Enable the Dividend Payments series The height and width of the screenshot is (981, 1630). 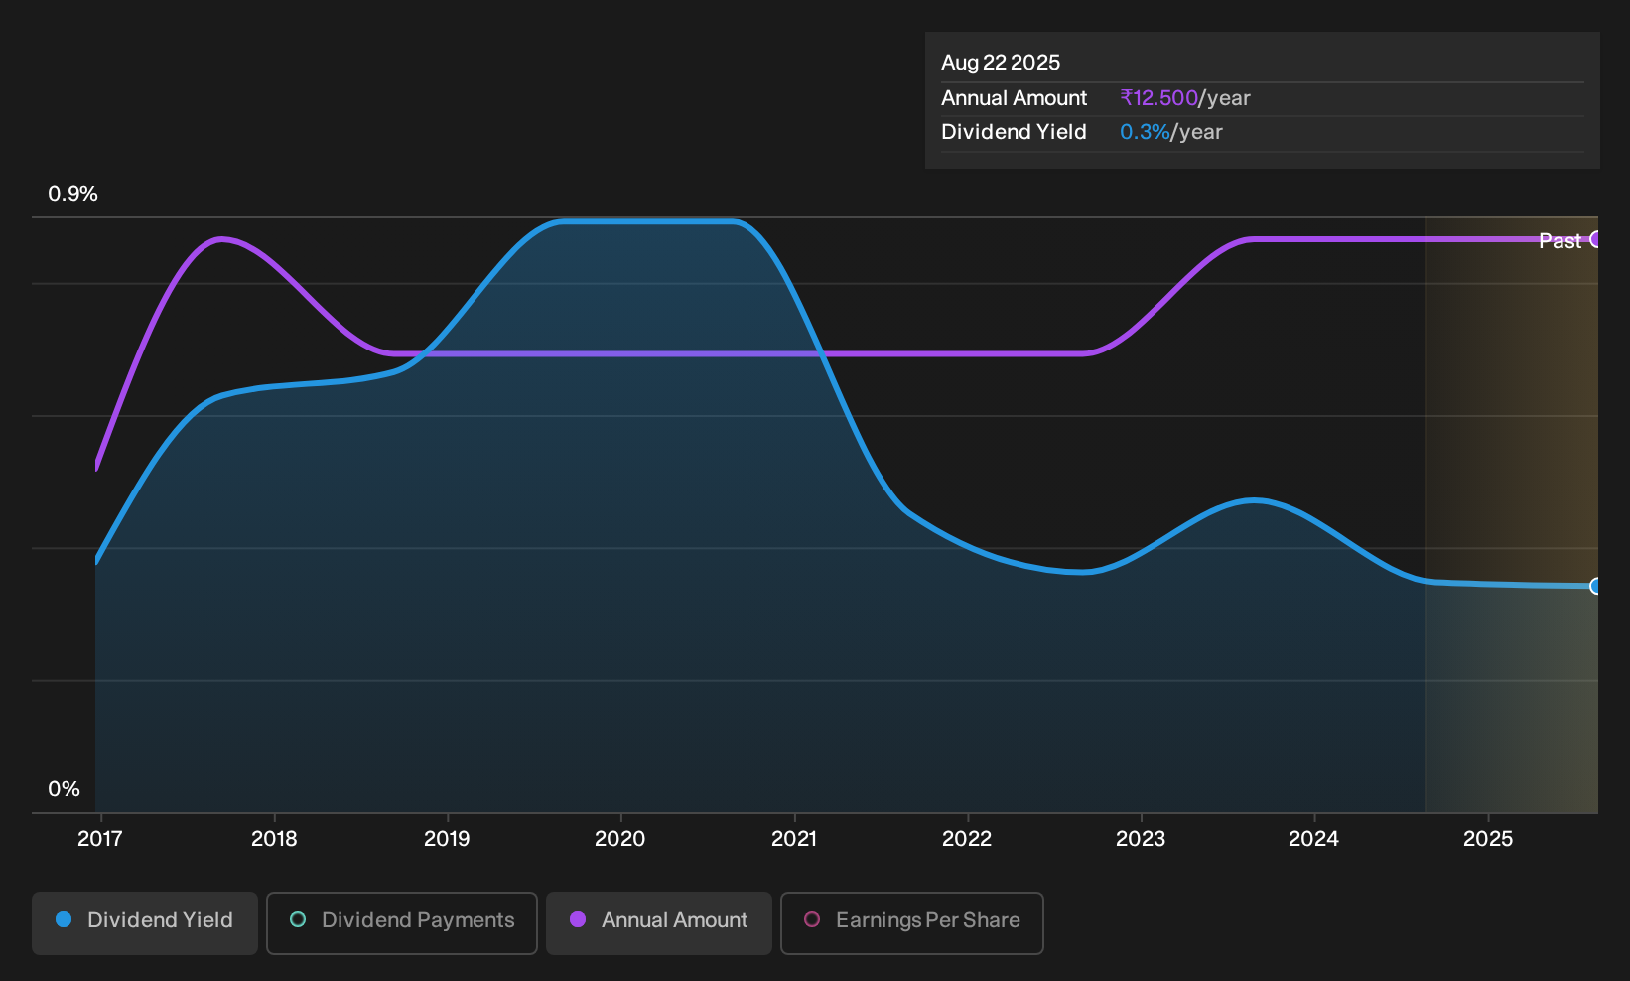pyautogui.click(x=402, y=923)
